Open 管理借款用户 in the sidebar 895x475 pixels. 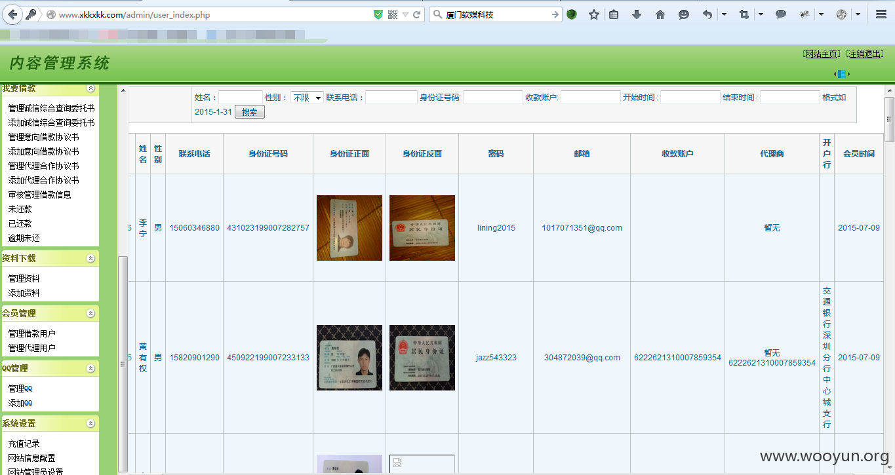point(31,333)
